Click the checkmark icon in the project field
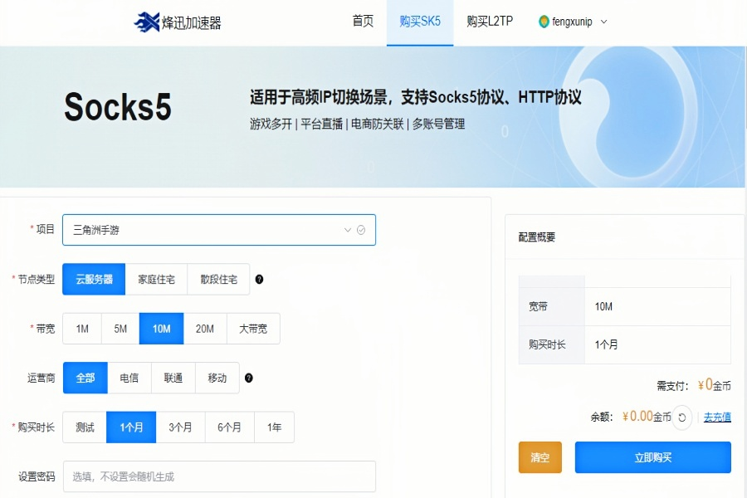This screenshot has width=747, height=498. [360, 230]
